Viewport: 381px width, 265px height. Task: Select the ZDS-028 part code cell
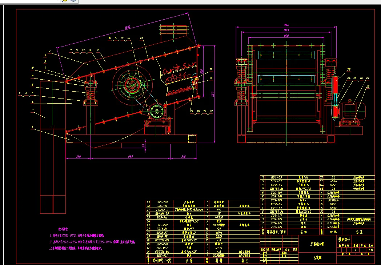(x=162, y=244)
